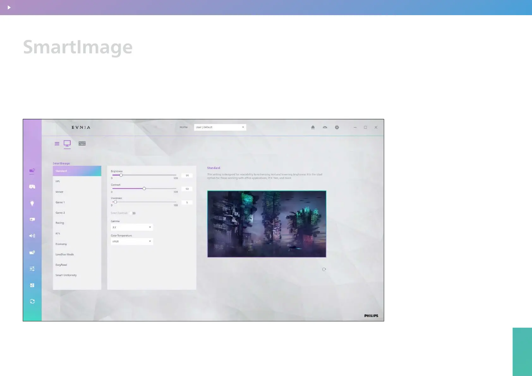
Task: Open the gamepad gaming settings in sidebar
Action: 32,187
